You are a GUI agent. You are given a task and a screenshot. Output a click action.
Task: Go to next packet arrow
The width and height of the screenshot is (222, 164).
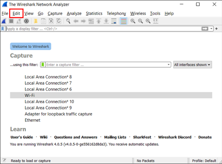point(83,21)
